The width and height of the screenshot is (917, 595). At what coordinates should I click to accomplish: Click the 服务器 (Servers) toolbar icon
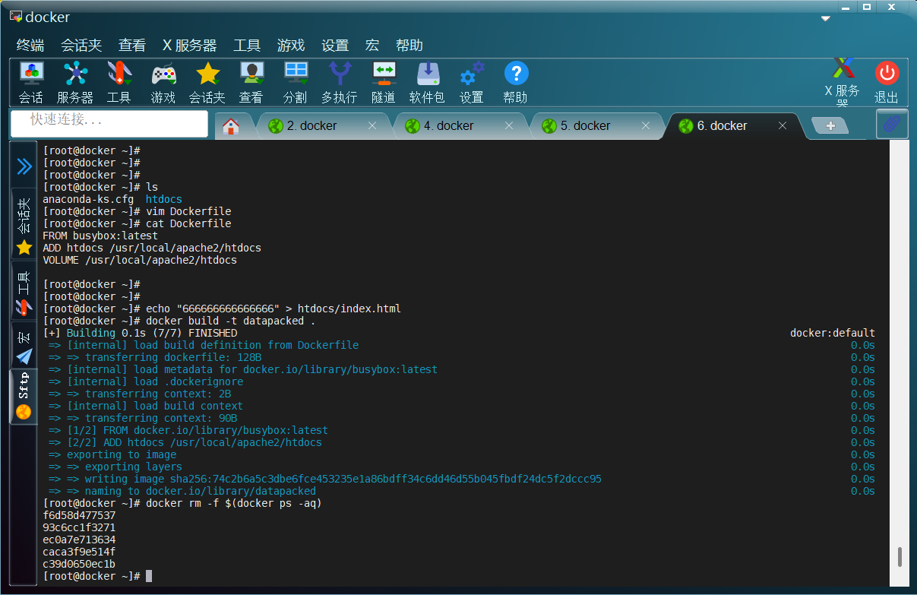point(74,82)
